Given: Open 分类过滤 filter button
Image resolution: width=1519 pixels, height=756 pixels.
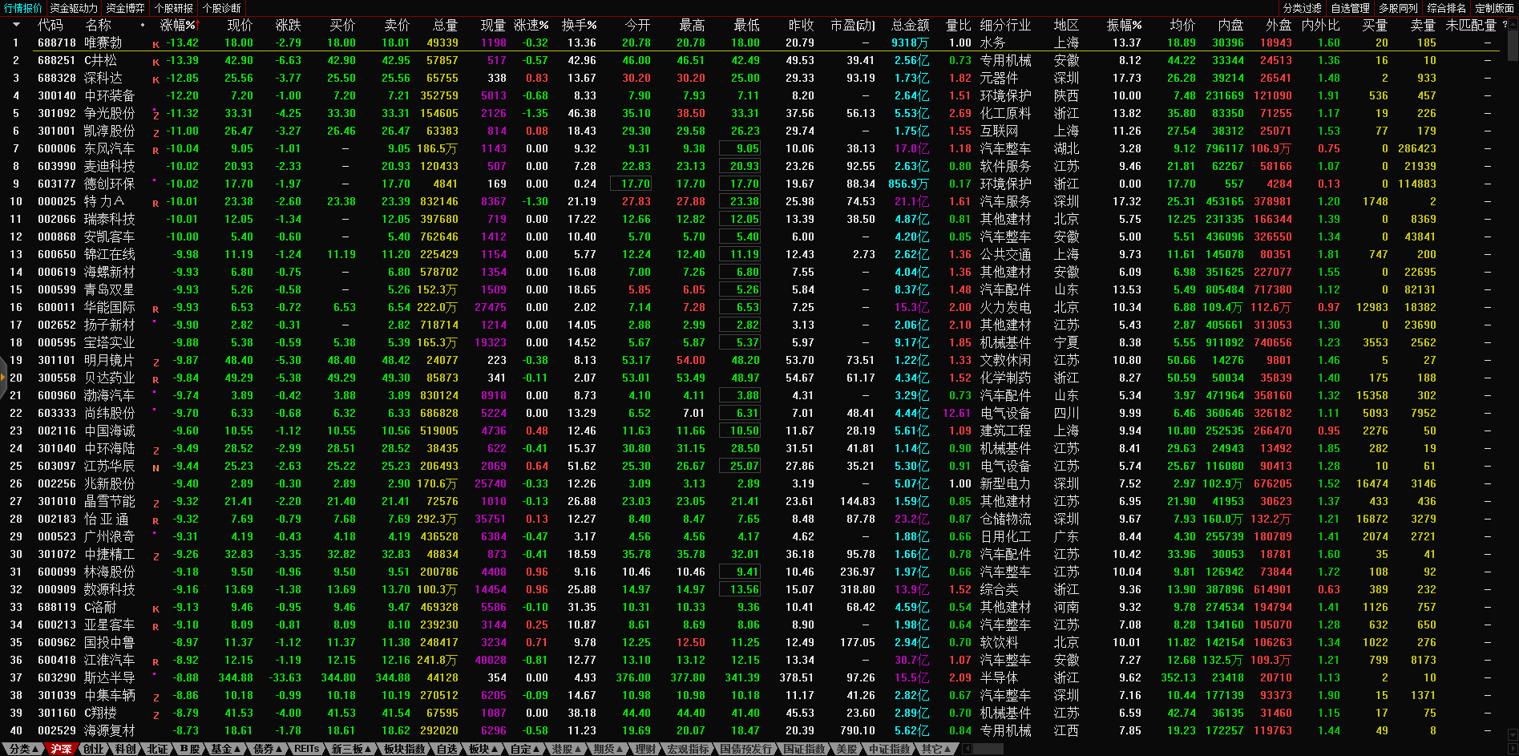Looking at the screenshot, I should [1302, 8].
